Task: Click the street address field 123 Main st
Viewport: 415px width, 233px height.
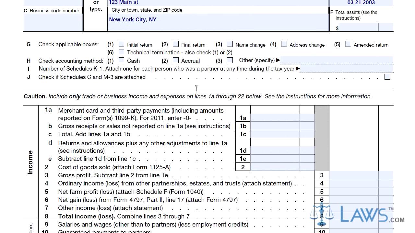Action: (x=218, y=3)
